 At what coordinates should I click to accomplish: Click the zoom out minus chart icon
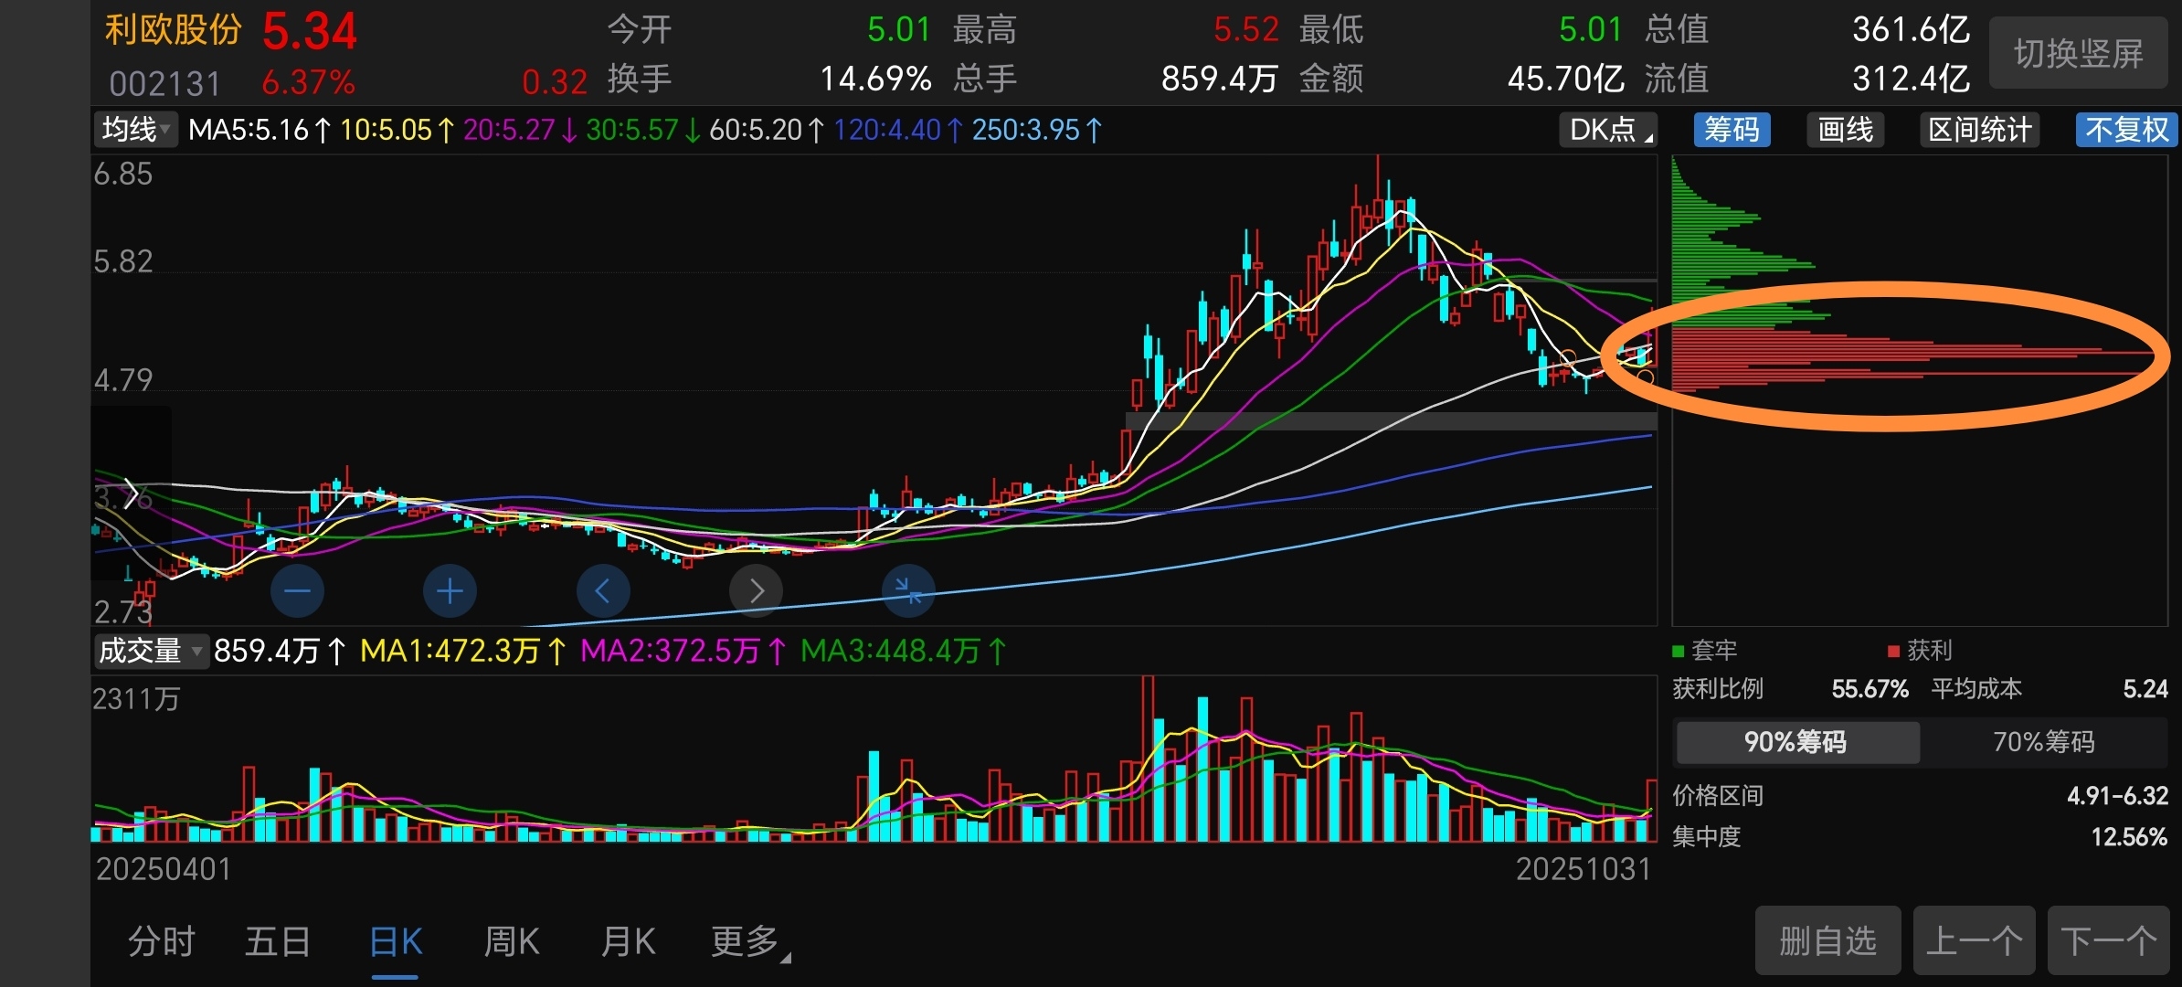[x=297, y=591]
